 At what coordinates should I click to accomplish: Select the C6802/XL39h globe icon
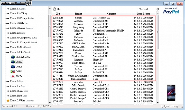(13, 57)
